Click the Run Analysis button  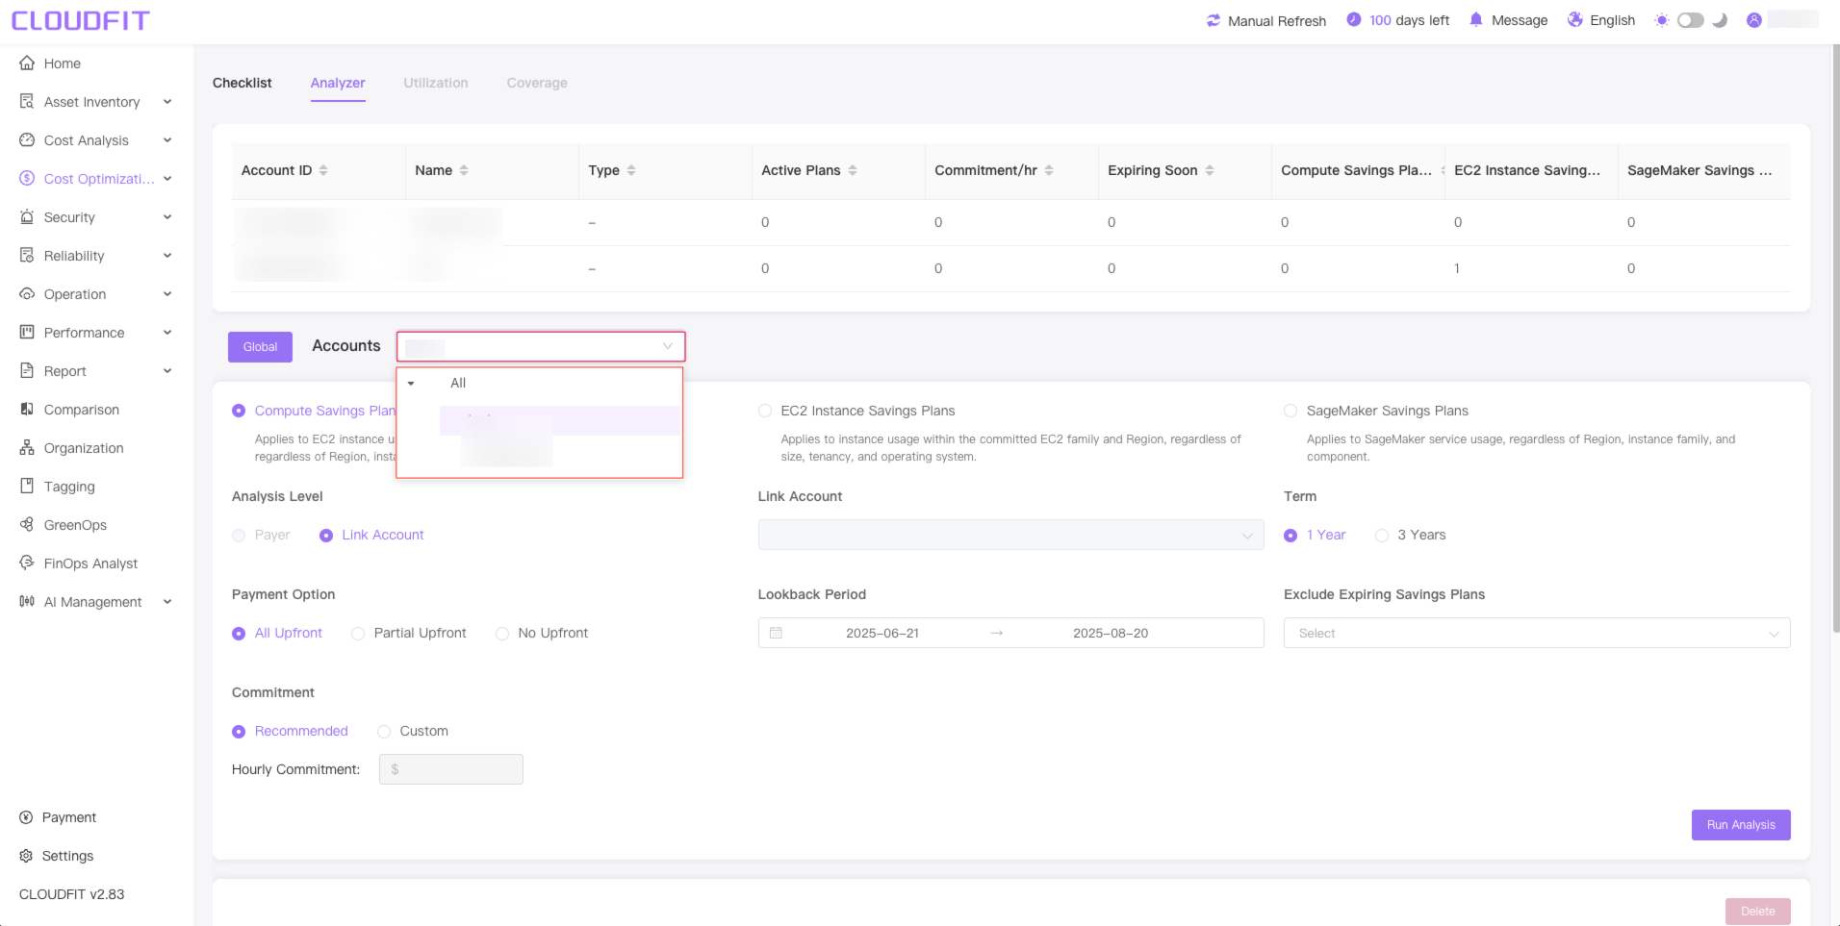pos(1741,825)
